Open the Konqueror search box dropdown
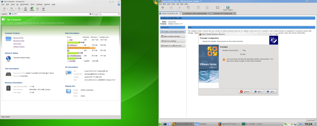 (119, 14)
